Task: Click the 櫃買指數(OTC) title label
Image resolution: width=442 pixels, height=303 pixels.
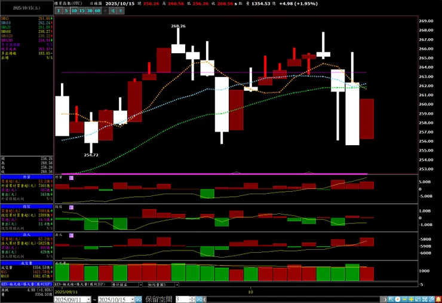Action: [69, 4]
